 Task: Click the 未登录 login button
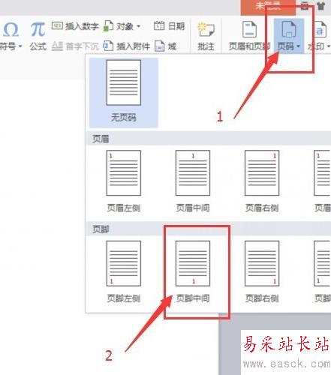click(268, 7)
